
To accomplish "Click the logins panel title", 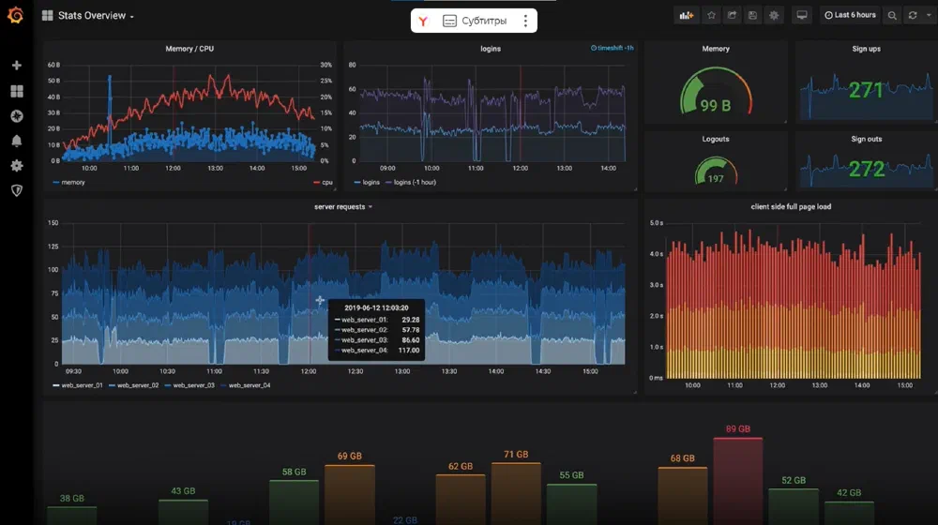I will pos(491,49).
